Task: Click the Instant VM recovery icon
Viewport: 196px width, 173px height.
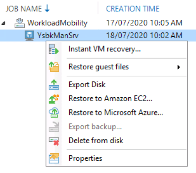Action: point(54,49)
